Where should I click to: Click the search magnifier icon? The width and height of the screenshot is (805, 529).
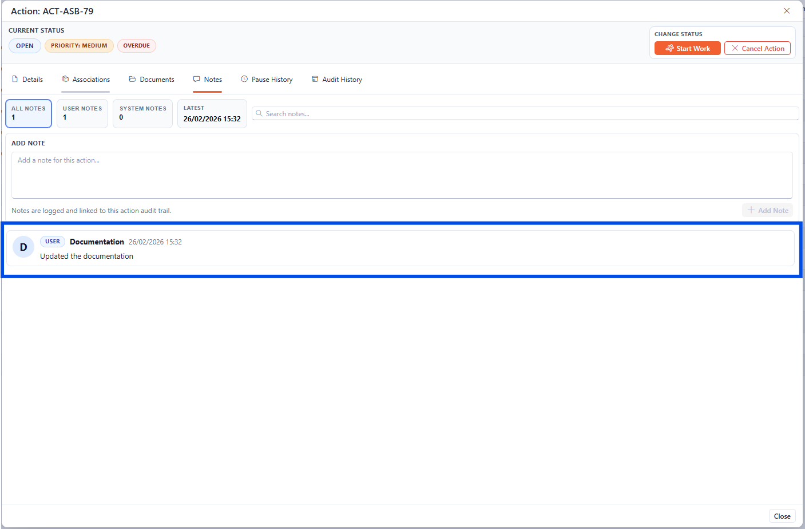[259, 113]
